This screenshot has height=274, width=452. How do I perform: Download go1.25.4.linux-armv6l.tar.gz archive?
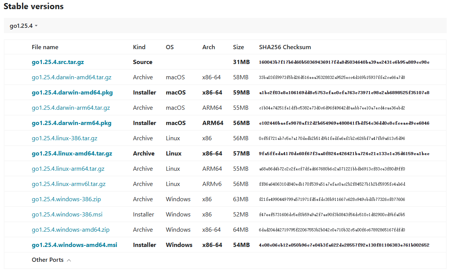68,184
